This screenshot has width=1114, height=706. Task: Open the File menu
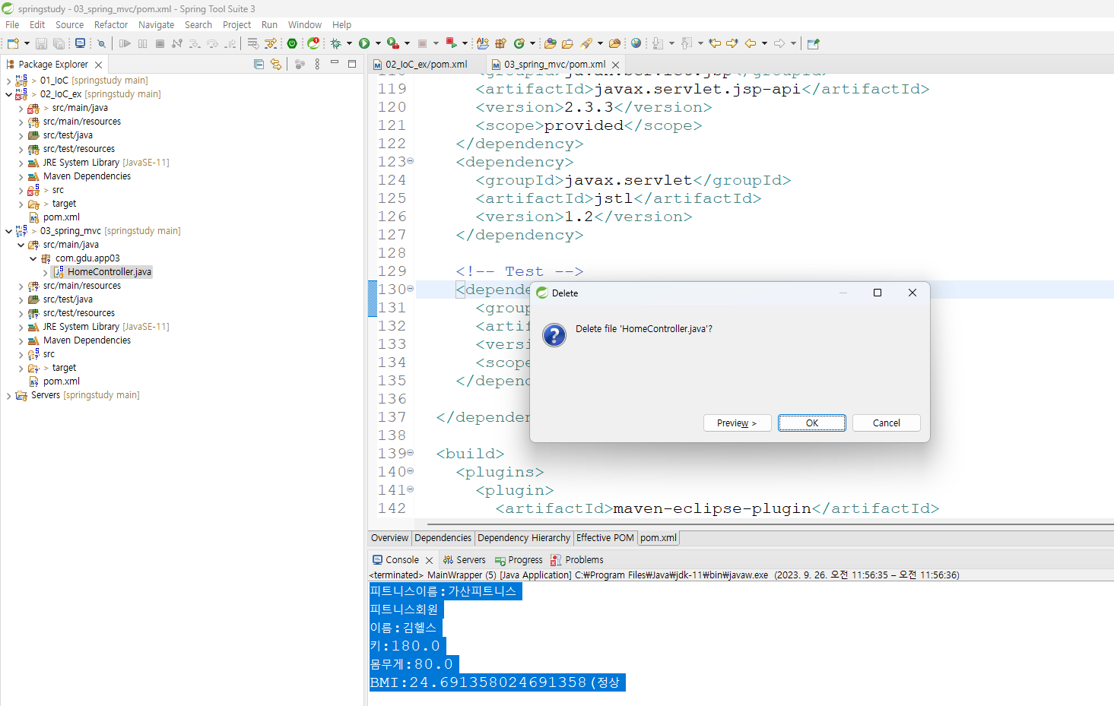(12, 25)
